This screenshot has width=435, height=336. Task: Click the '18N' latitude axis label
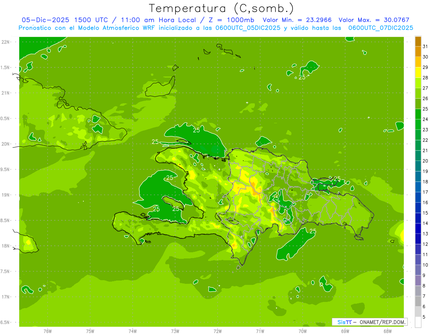pyautogui.click(x=6, y=246)
